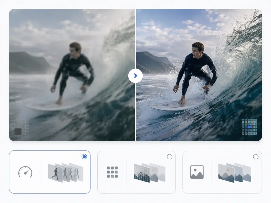Image resolution: width=271 pixels, height=203 pixels.
Task: Click the gridded mountain layers illustration
Action: 150,173
